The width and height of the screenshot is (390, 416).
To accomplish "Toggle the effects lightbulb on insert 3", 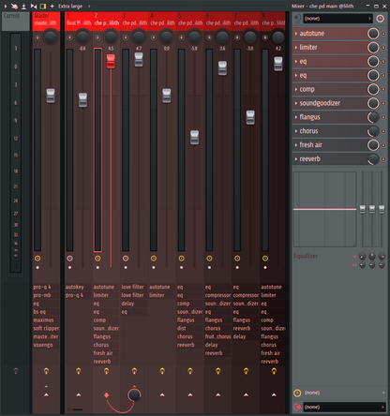I will click(134, 371).
